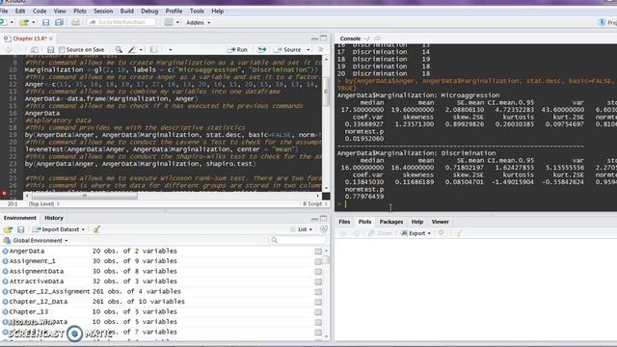
Task: Click the Environment search field
Action: pos(298,240)
